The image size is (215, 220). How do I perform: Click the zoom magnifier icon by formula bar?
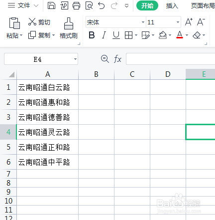105,59
